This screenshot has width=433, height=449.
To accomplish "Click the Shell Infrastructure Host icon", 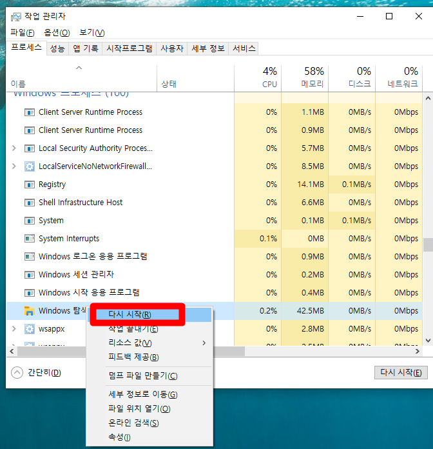I will point(30,203).
